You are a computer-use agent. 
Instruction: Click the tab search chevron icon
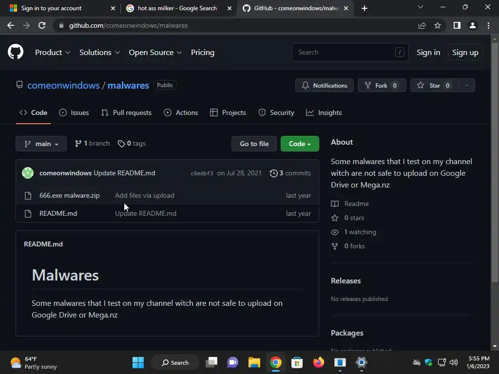pyautogui.click(x=421, y=7)
